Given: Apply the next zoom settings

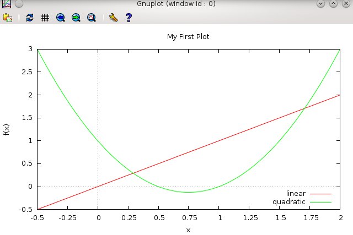Looking at the screenshot, I should coord(76,18).
